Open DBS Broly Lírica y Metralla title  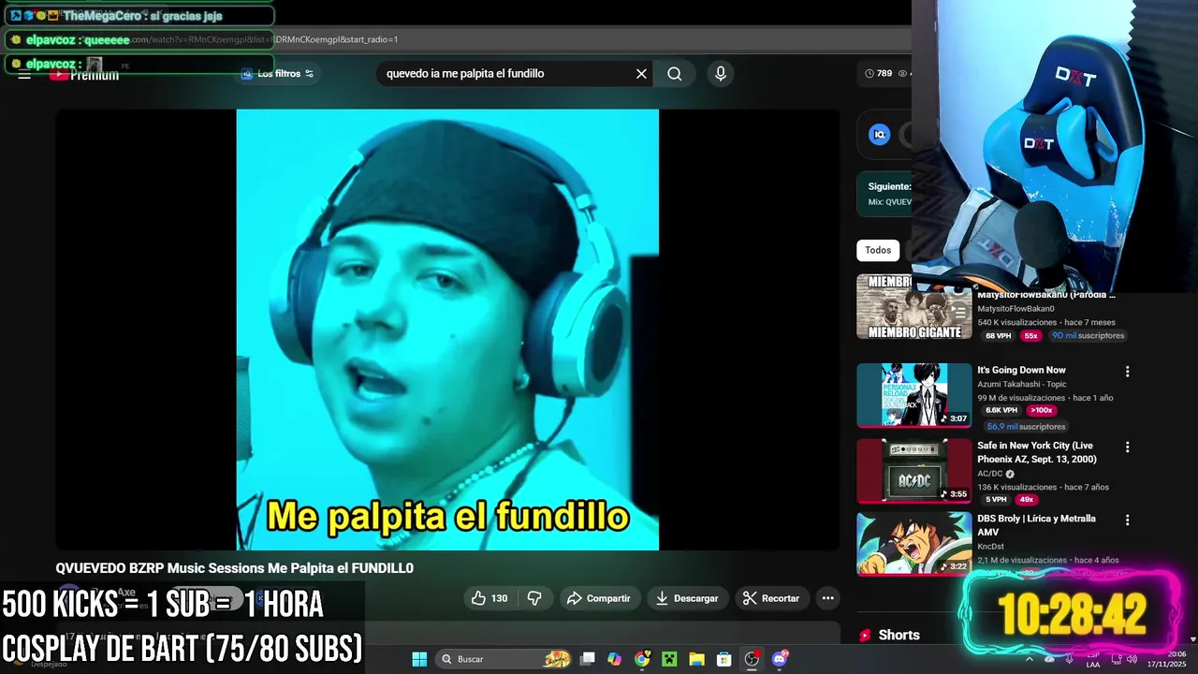click(x=1036, y=525)
